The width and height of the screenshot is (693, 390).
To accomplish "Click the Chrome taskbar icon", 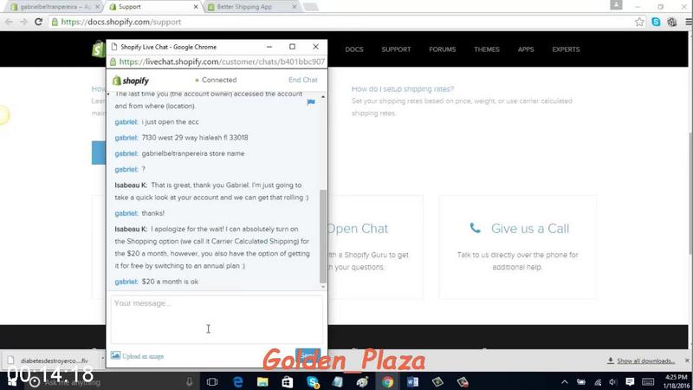I will point(387,381).
